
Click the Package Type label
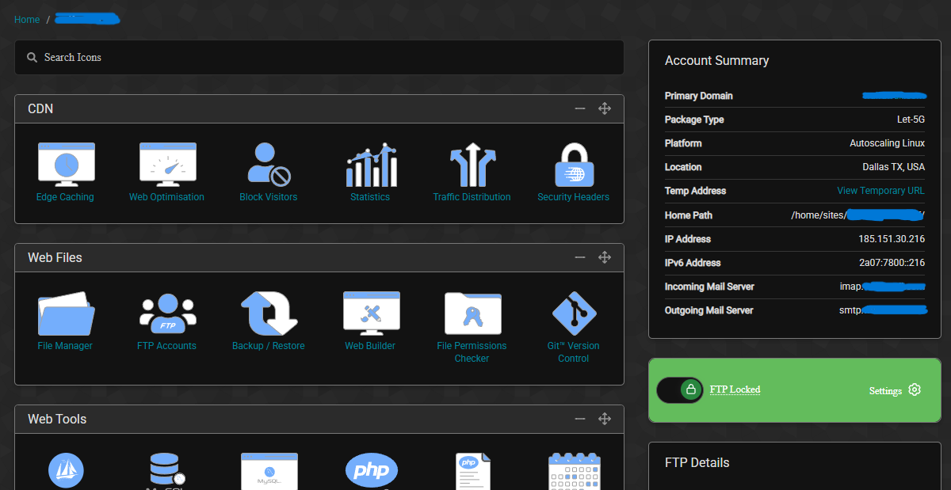pos(694,120)
